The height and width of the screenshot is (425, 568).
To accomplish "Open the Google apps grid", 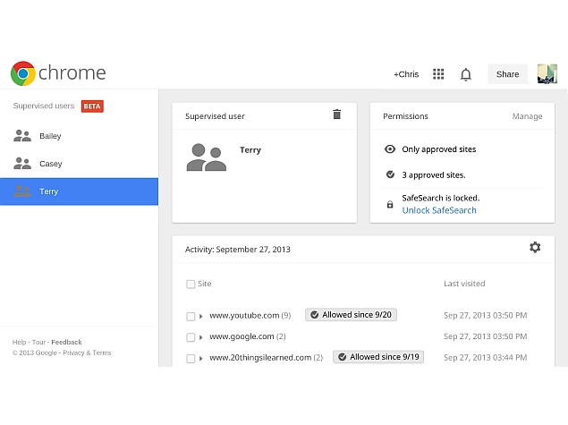I will [438, 74].
